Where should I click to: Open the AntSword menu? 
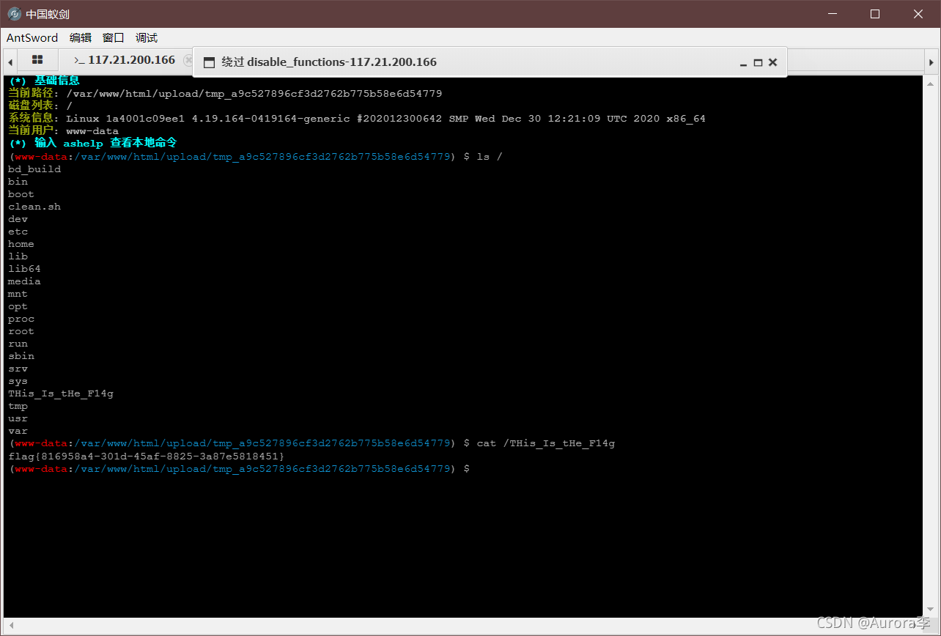[32, 38]
